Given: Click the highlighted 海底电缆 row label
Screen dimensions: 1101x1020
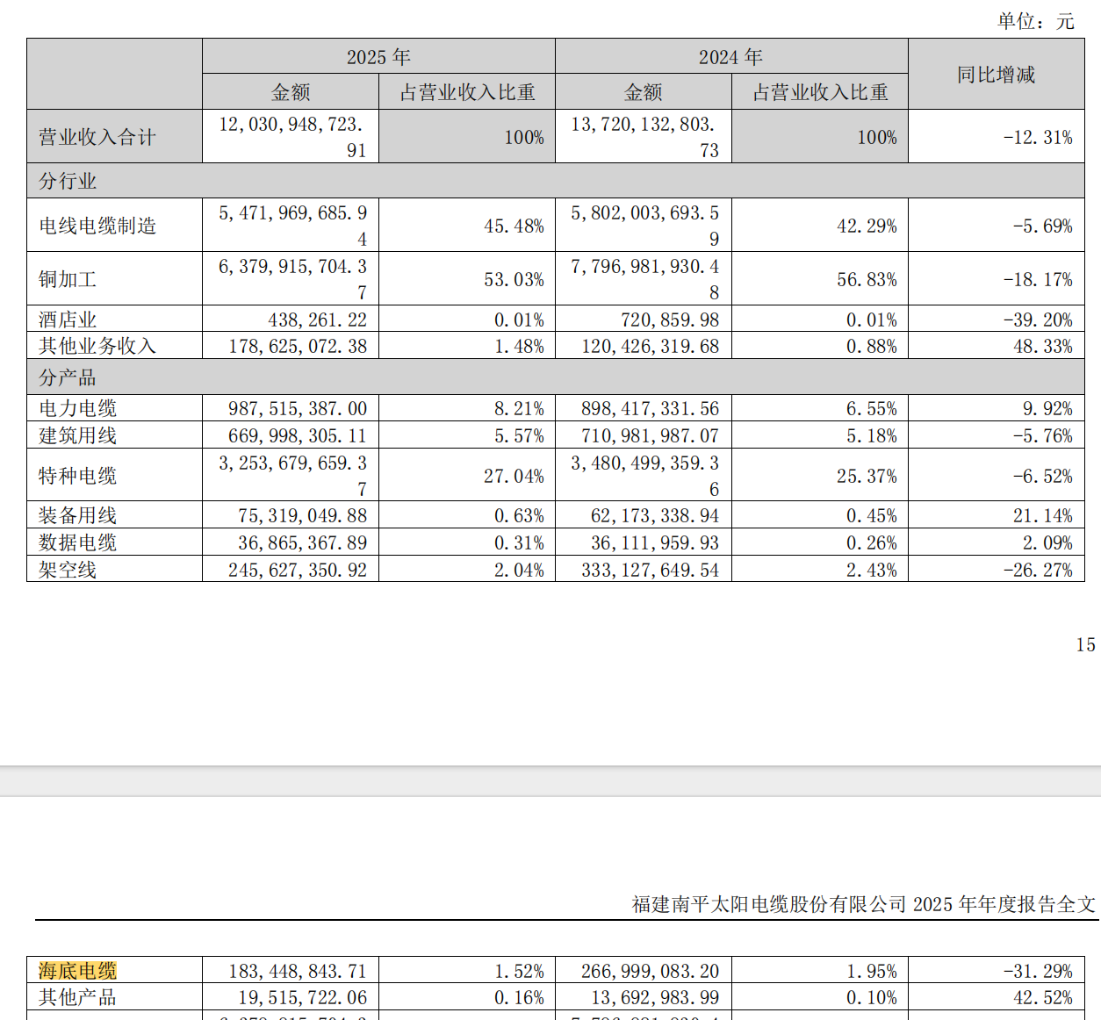Looking at the screenshot, I should click(x=77, y=970).
